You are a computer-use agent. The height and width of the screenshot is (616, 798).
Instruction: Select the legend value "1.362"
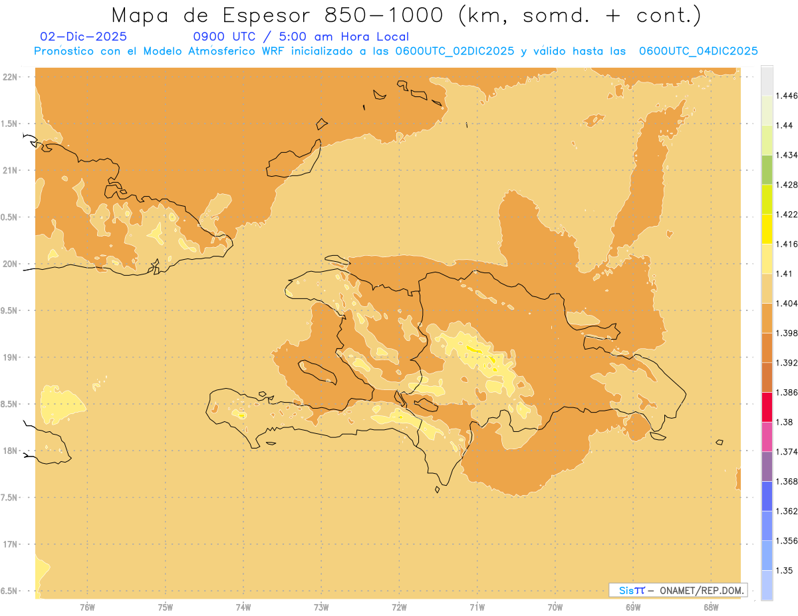(x=787, y=511)
